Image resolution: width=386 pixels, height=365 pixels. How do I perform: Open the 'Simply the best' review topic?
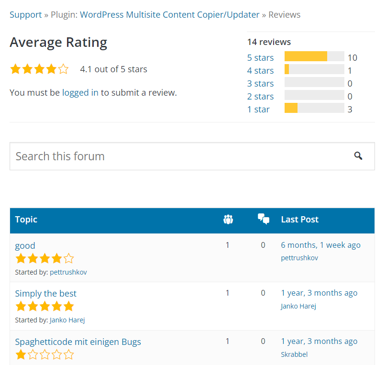[46, 293]
